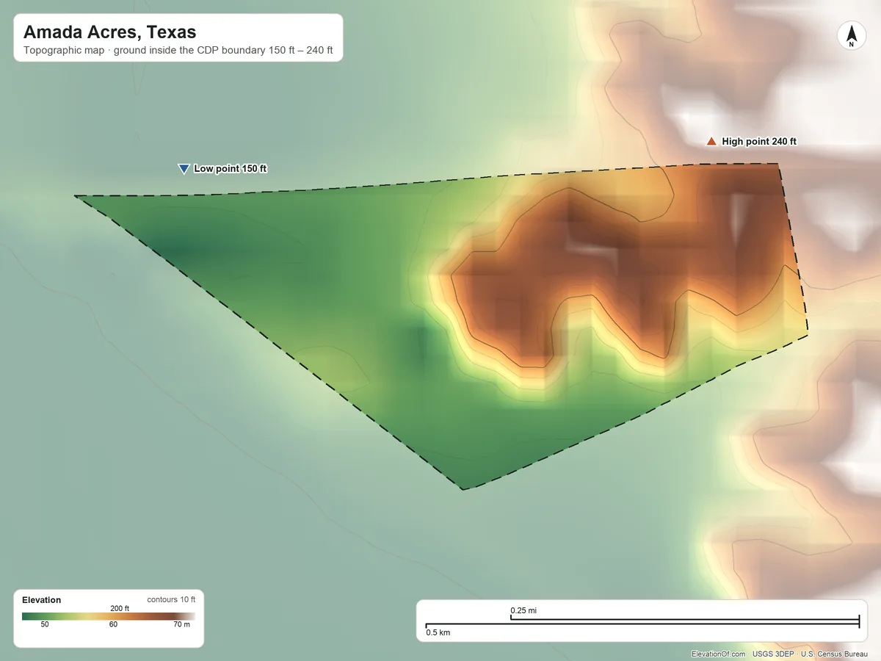Click the blue low point triangle marker

point(184,169)
